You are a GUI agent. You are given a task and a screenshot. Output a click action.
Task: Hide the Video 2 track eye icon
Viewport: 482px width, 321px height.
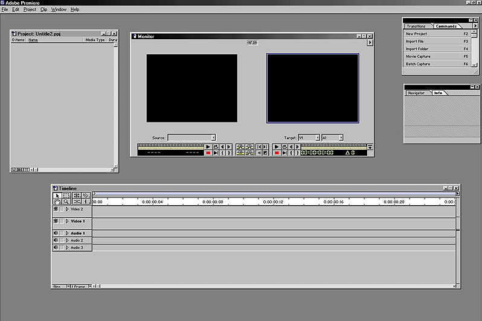point(56,209)
